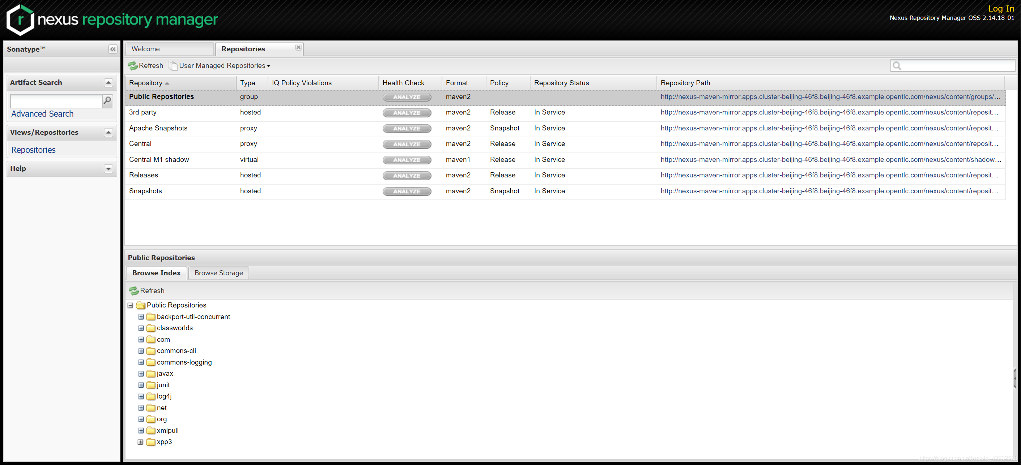The width and height of the screenshot is (1021, 465).
Task: Open the Advanced Search link
Action: [x=42, y=114]
